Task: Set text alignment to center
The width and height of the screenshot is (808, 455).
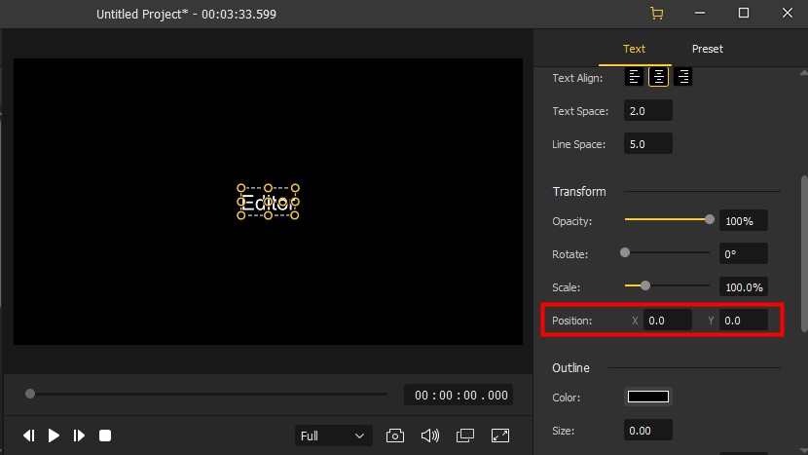Action: point(659,77)
